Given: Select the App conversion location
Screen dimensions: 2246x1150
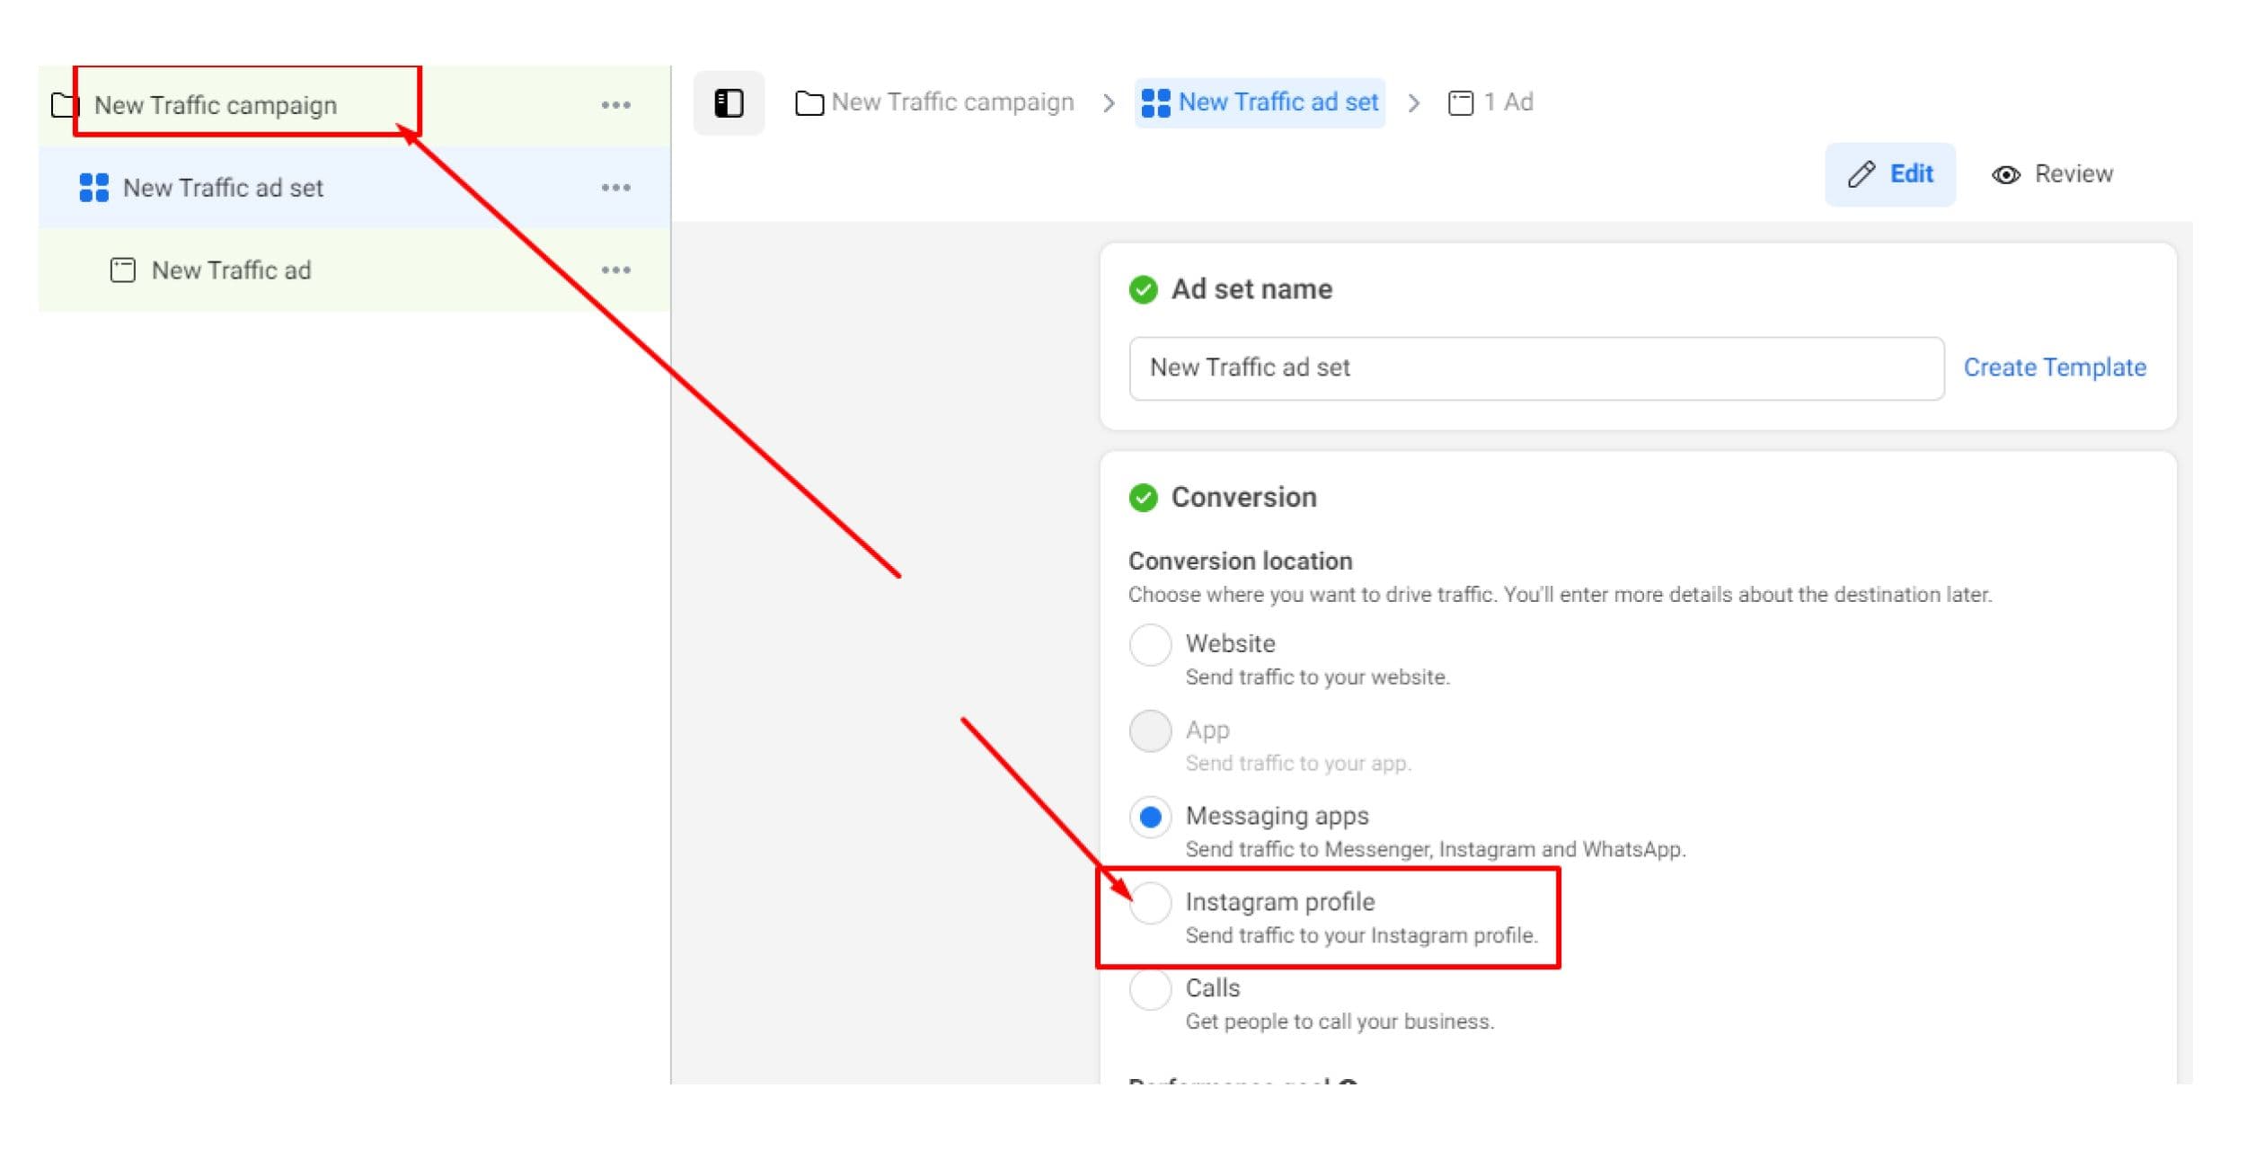Looking at the screenshot, I should (x=1150, y=730).
